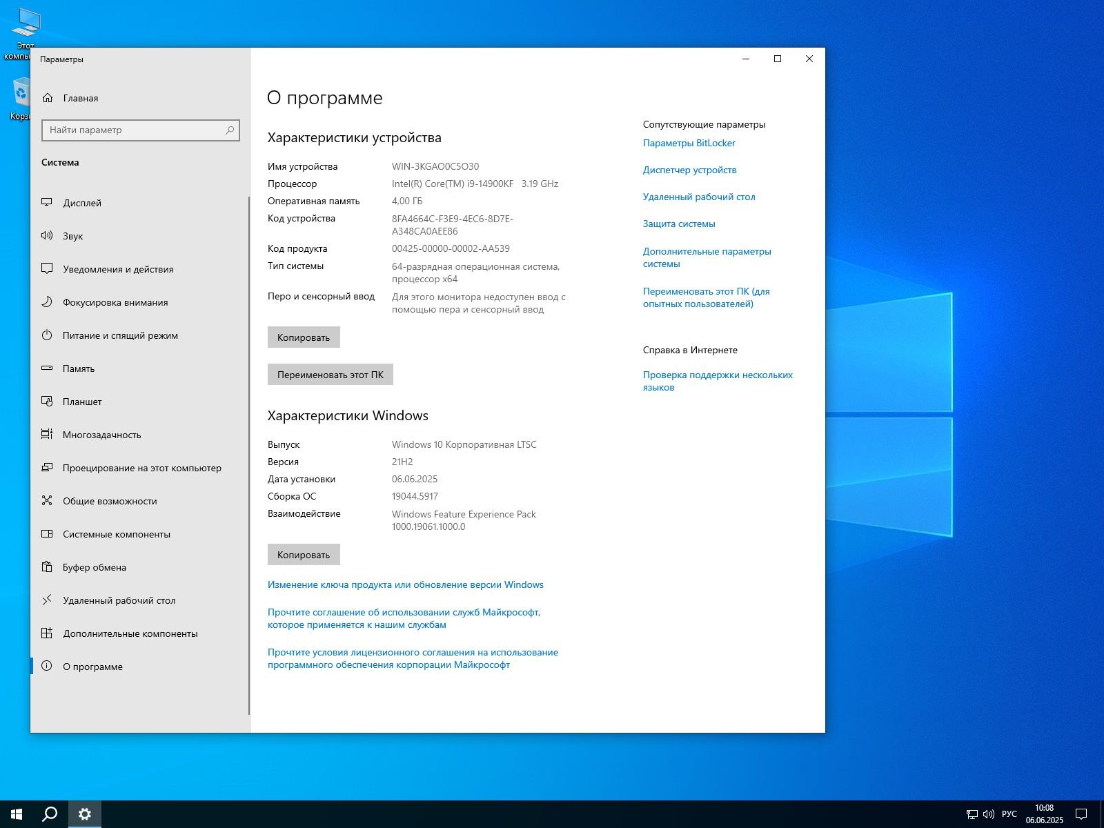Click Изменение ключа продукта link

(x=406, y=584)
